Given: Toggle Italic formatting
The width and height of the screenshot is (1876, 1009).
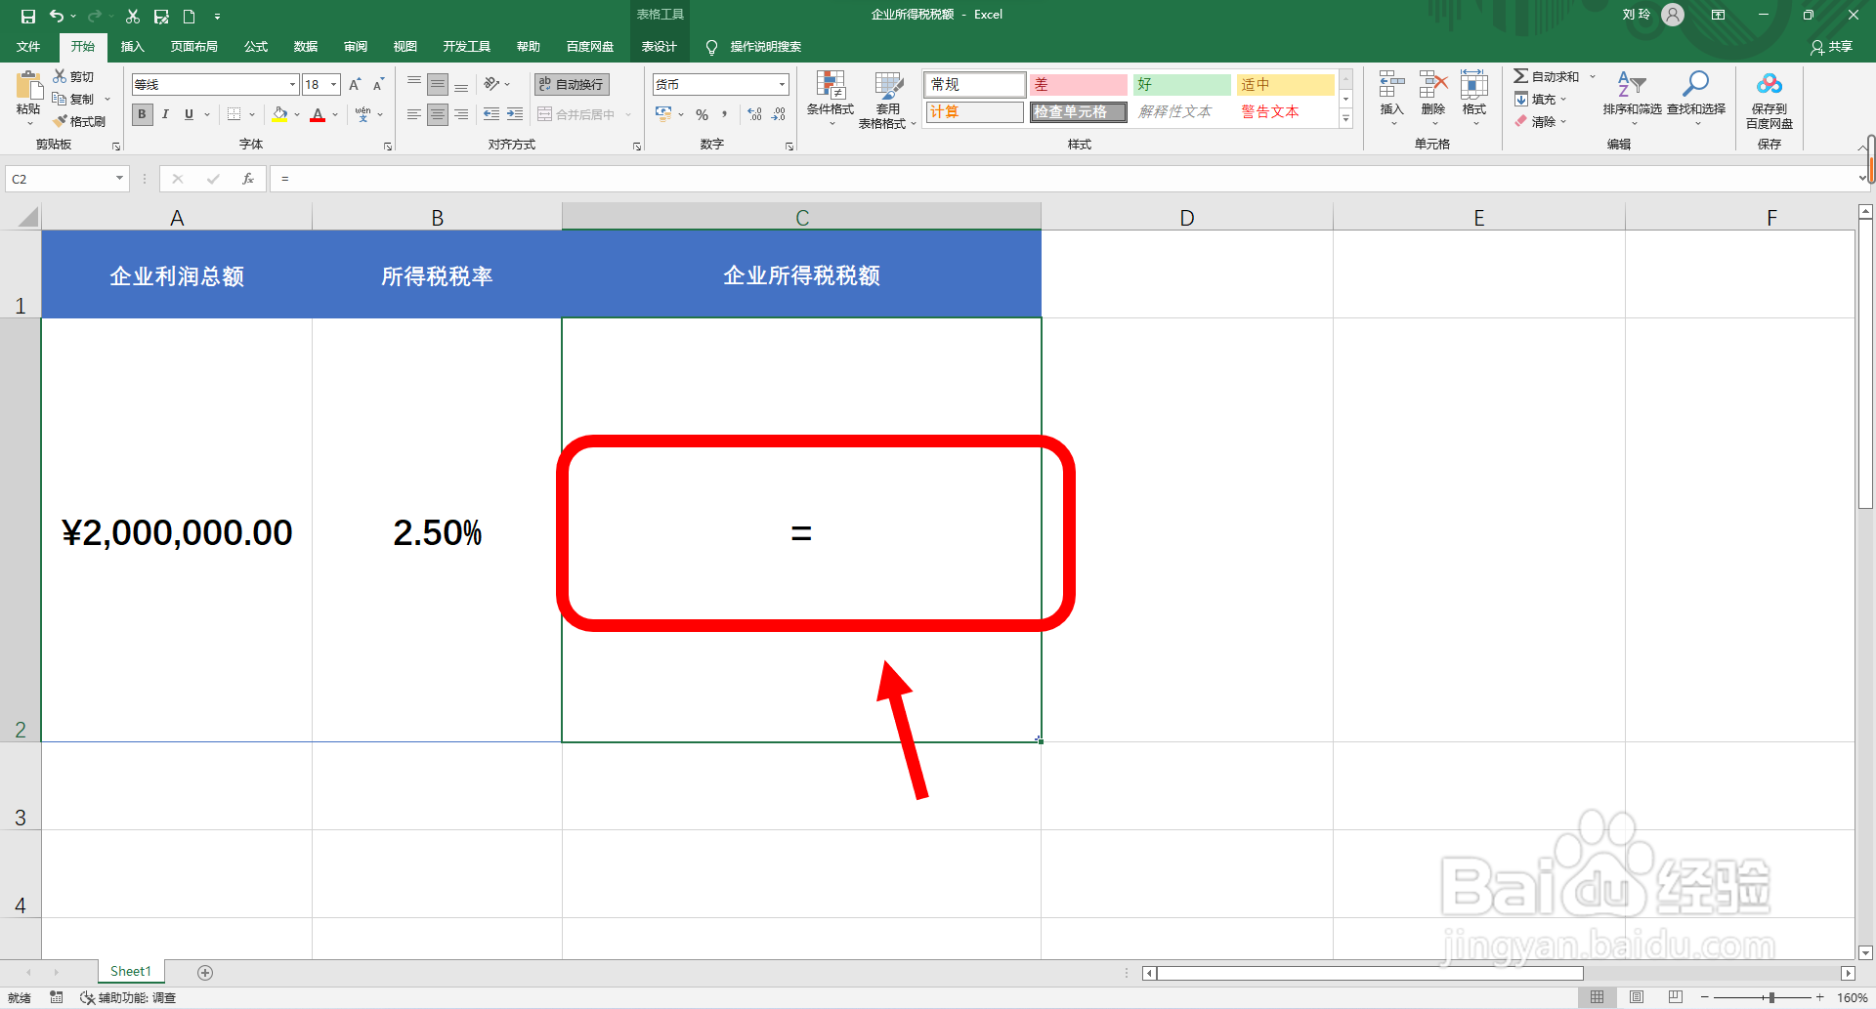Looking at the screenshot, I should [165, 114].
